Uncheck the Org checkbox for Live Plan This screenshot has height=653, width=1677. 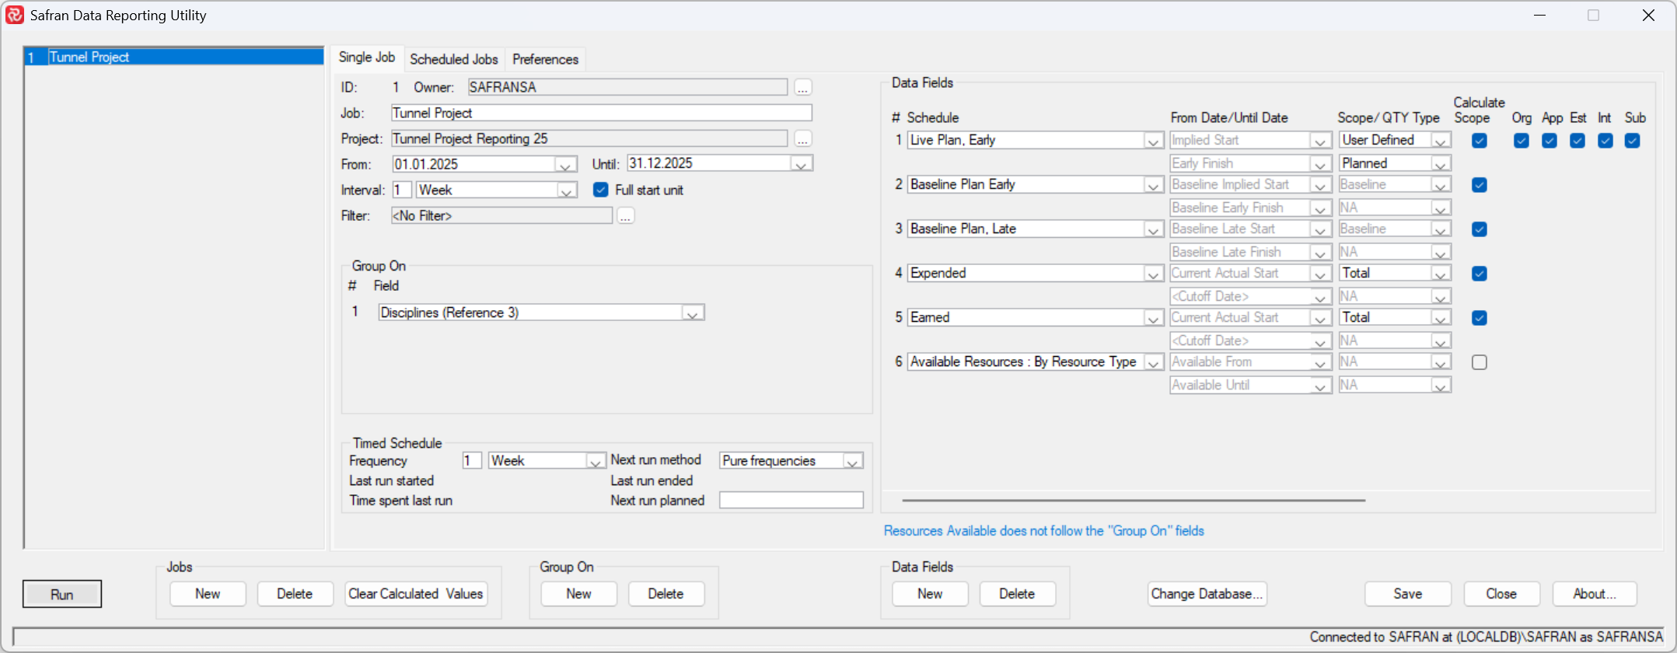(x=1521, y=141)
